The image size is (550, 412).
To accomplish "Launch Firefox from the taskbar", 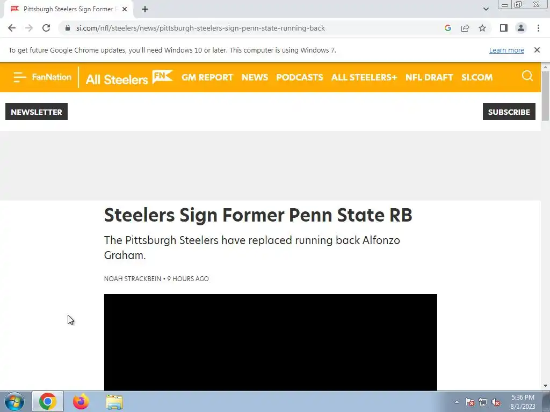I will click(x=81, y=401).
